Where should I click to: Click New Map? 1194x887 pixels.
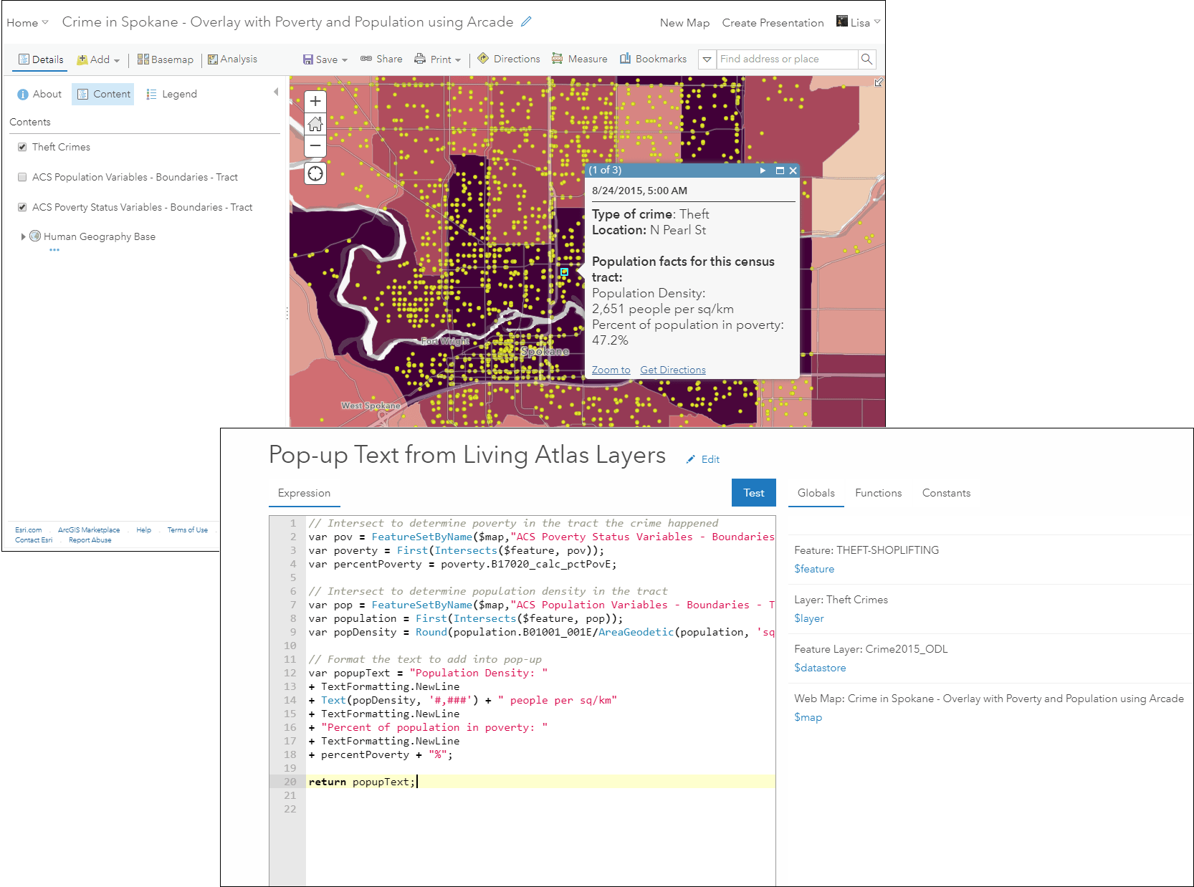(x=684, y=23)
